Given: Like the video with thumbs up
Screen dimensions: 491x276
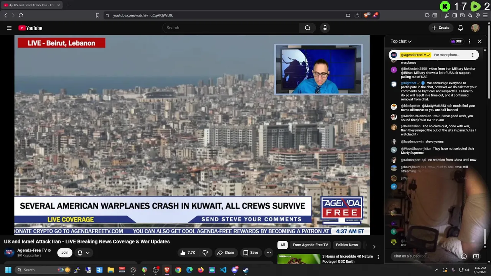Looking at the screenshot, I should coord(188,253).
